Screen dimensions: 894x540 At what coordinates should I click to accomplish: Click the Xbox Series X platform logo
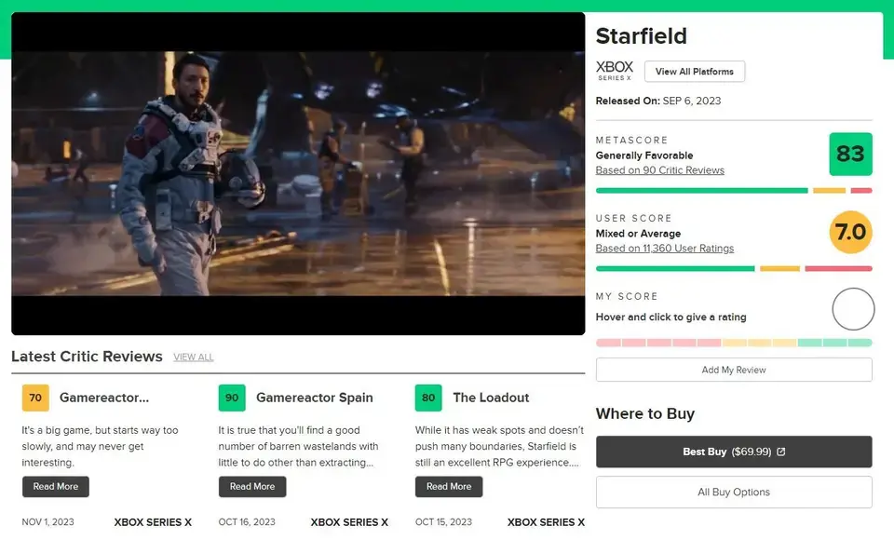[615, 71]
